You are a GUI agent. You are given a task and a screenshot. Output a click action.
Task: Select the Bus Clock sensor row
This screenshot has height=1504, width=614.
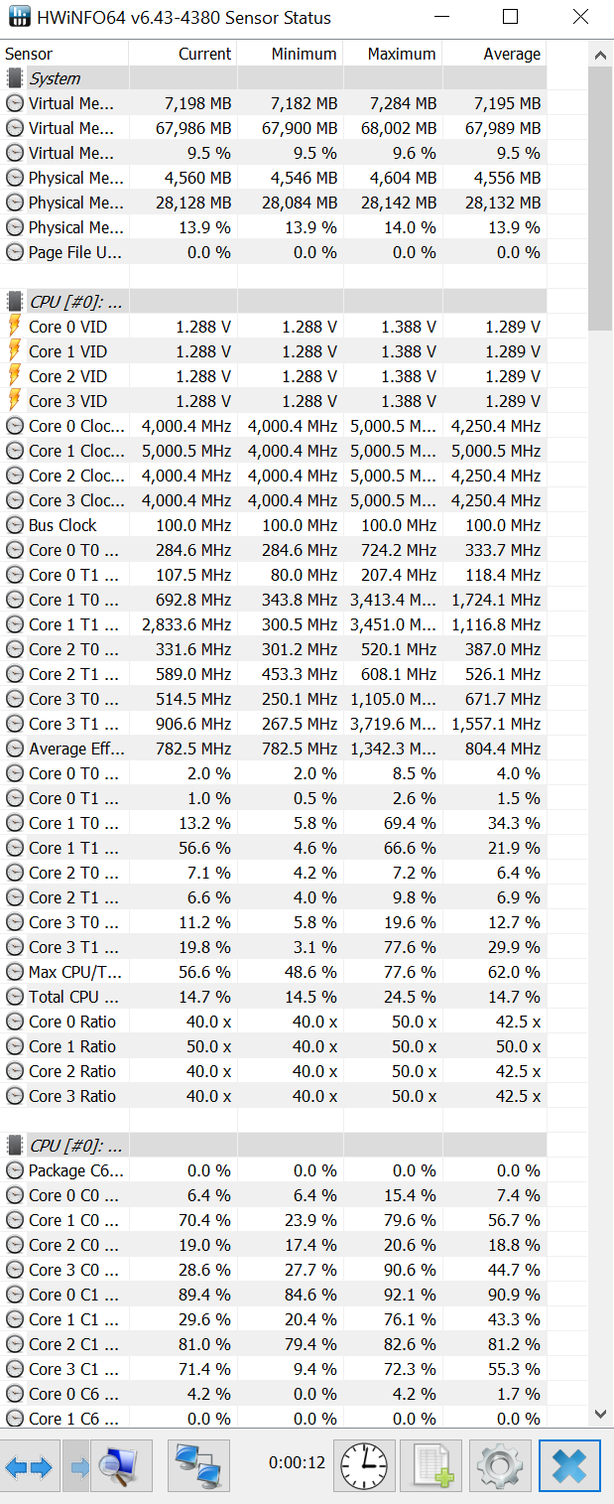click(x=63, y=525)
